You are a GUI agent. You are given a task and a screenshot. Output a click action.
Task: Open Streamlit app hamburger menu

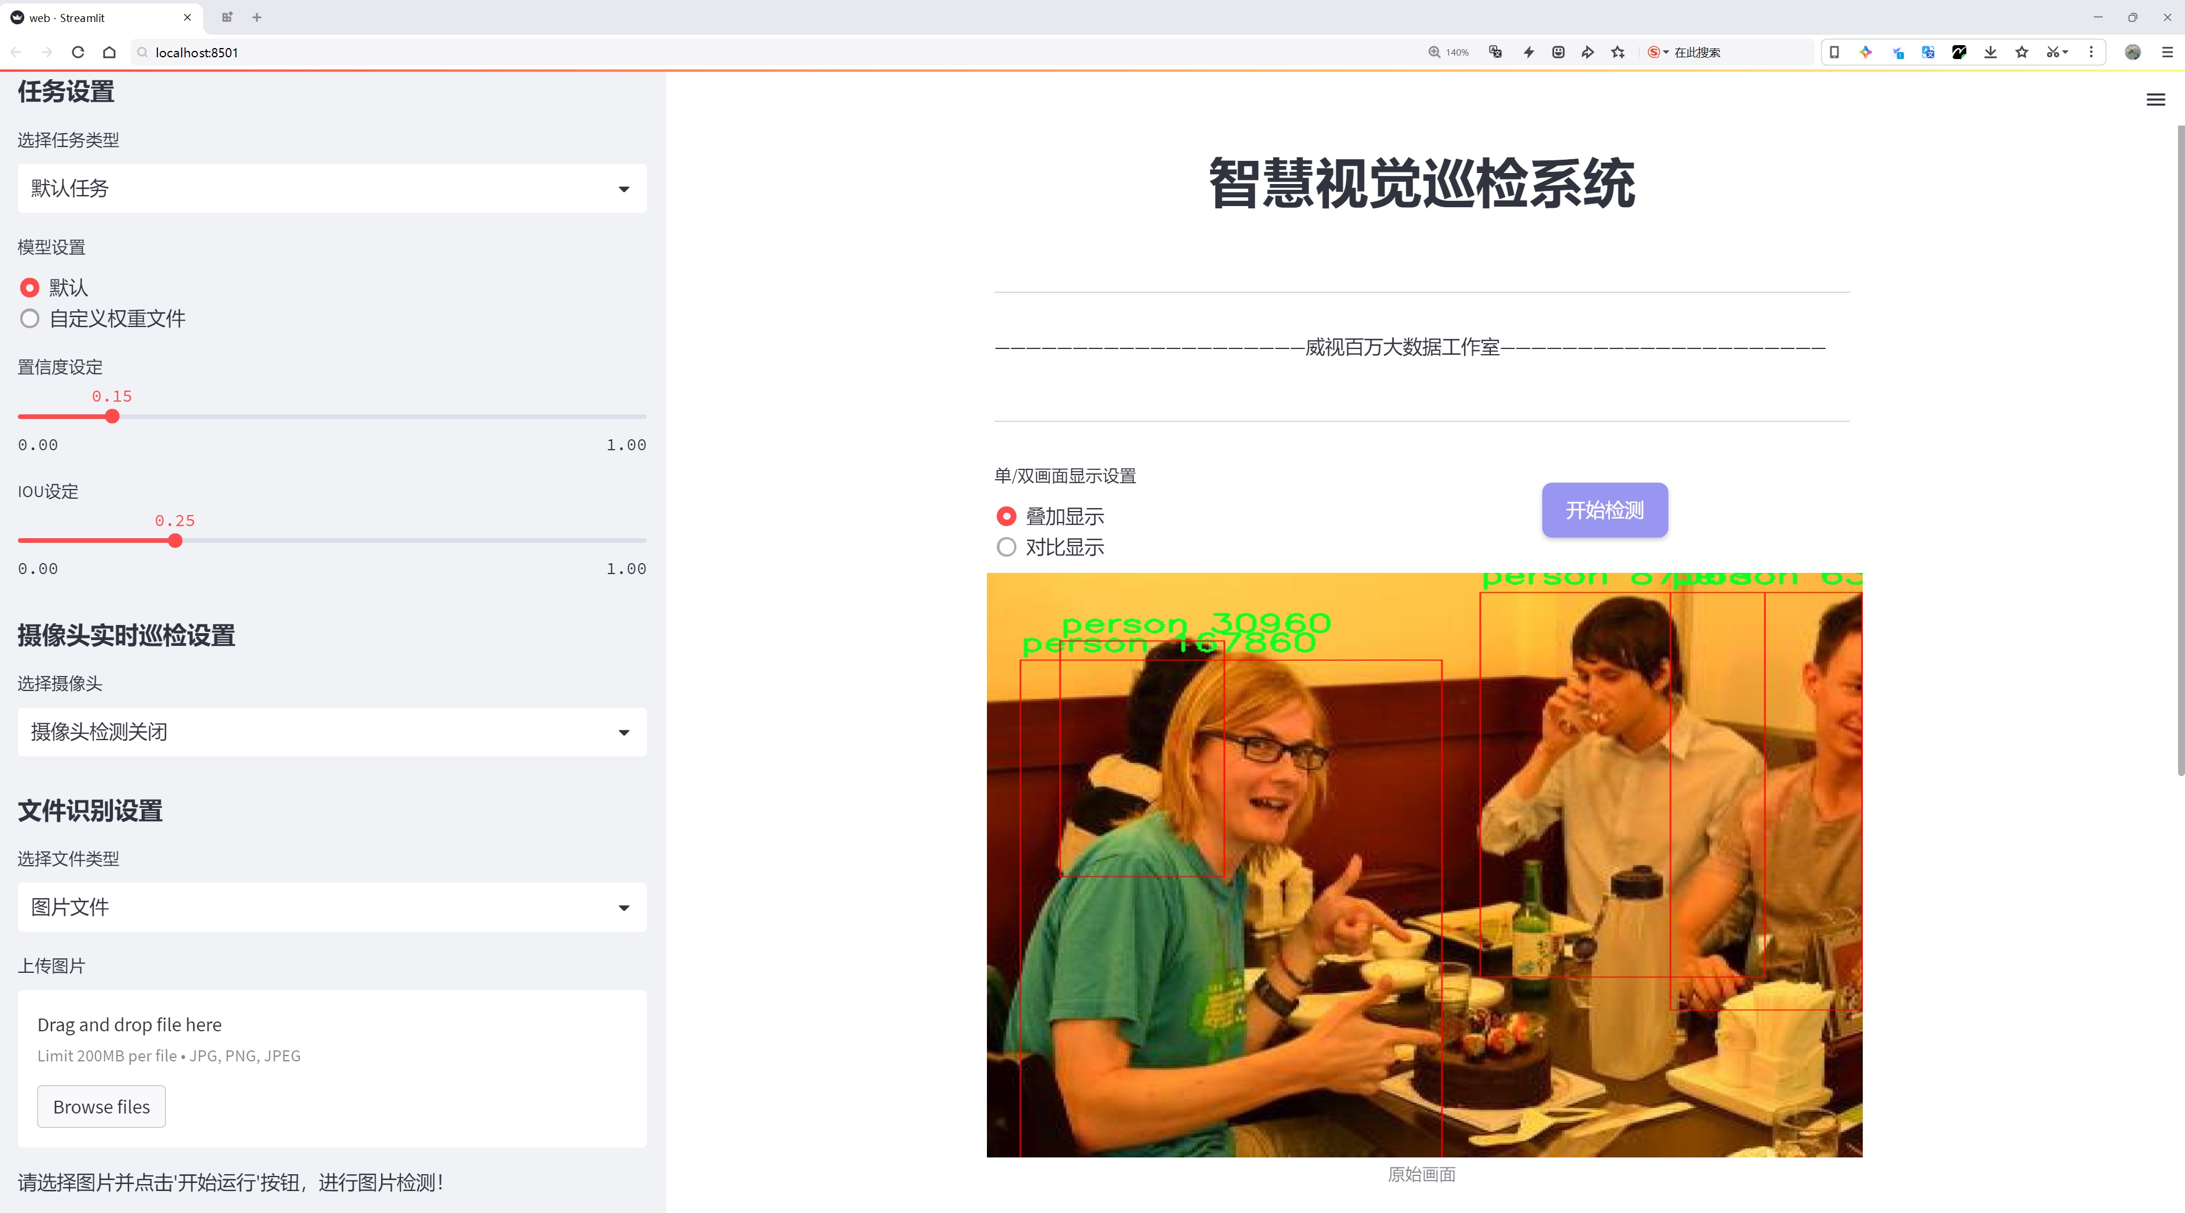pos(2155,100)
